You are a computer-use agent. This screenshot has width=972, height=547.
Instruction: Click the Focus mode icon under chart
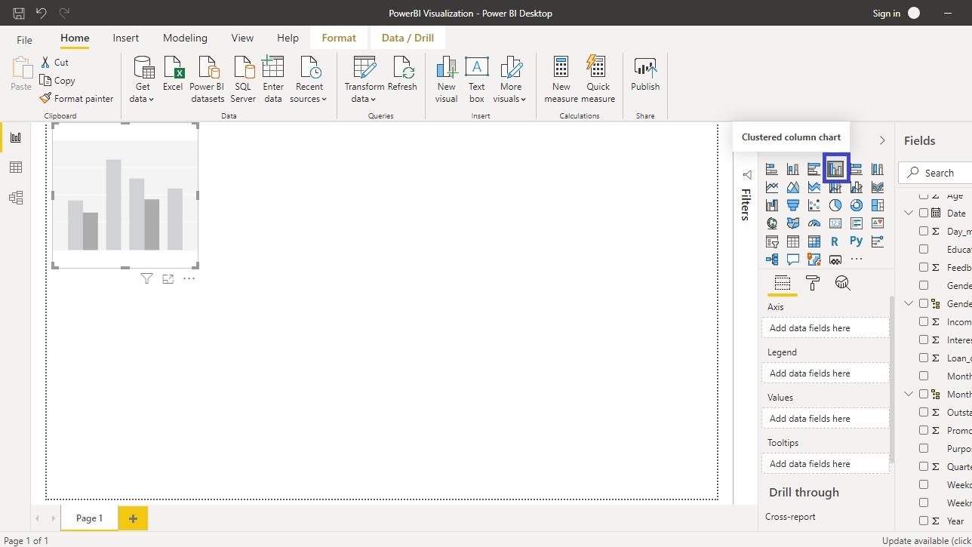pos(168,279)
